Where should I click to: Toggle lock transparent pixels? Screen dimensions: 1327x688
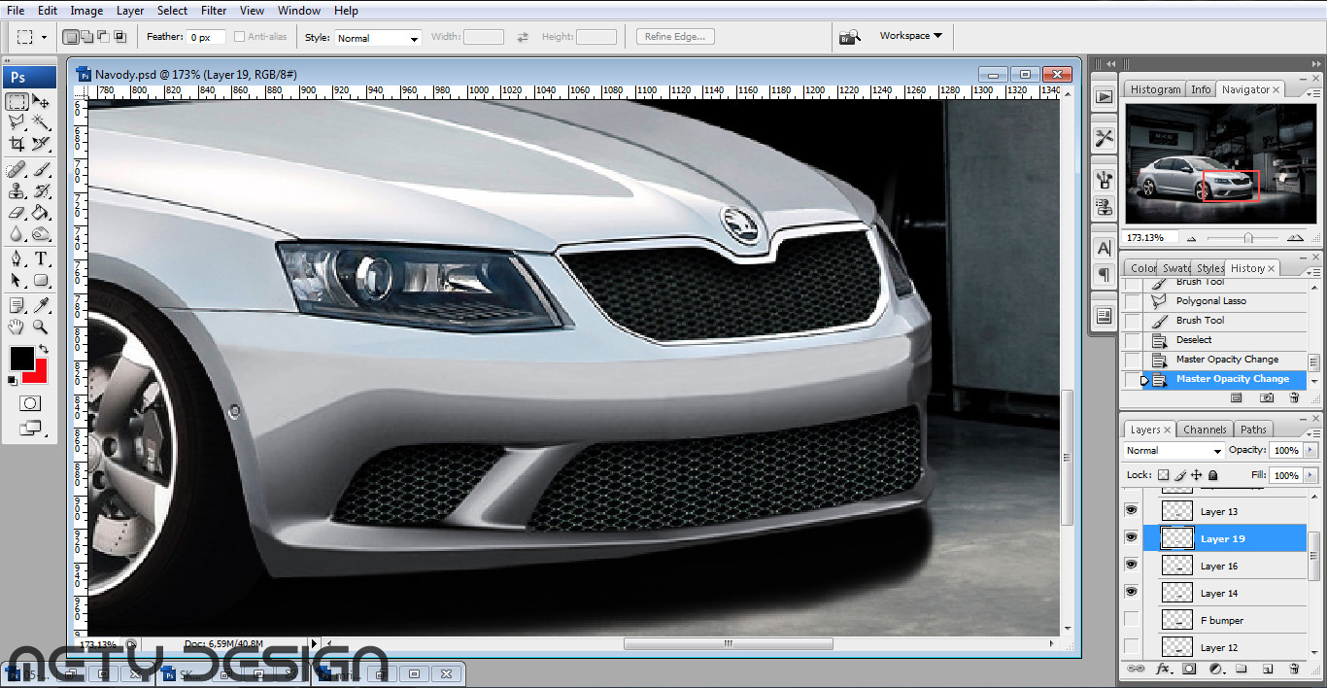coord(1163,475)
